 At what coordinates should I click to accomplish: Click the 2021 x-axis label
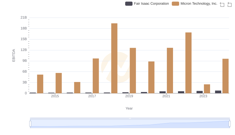click(x=166, y=96)
